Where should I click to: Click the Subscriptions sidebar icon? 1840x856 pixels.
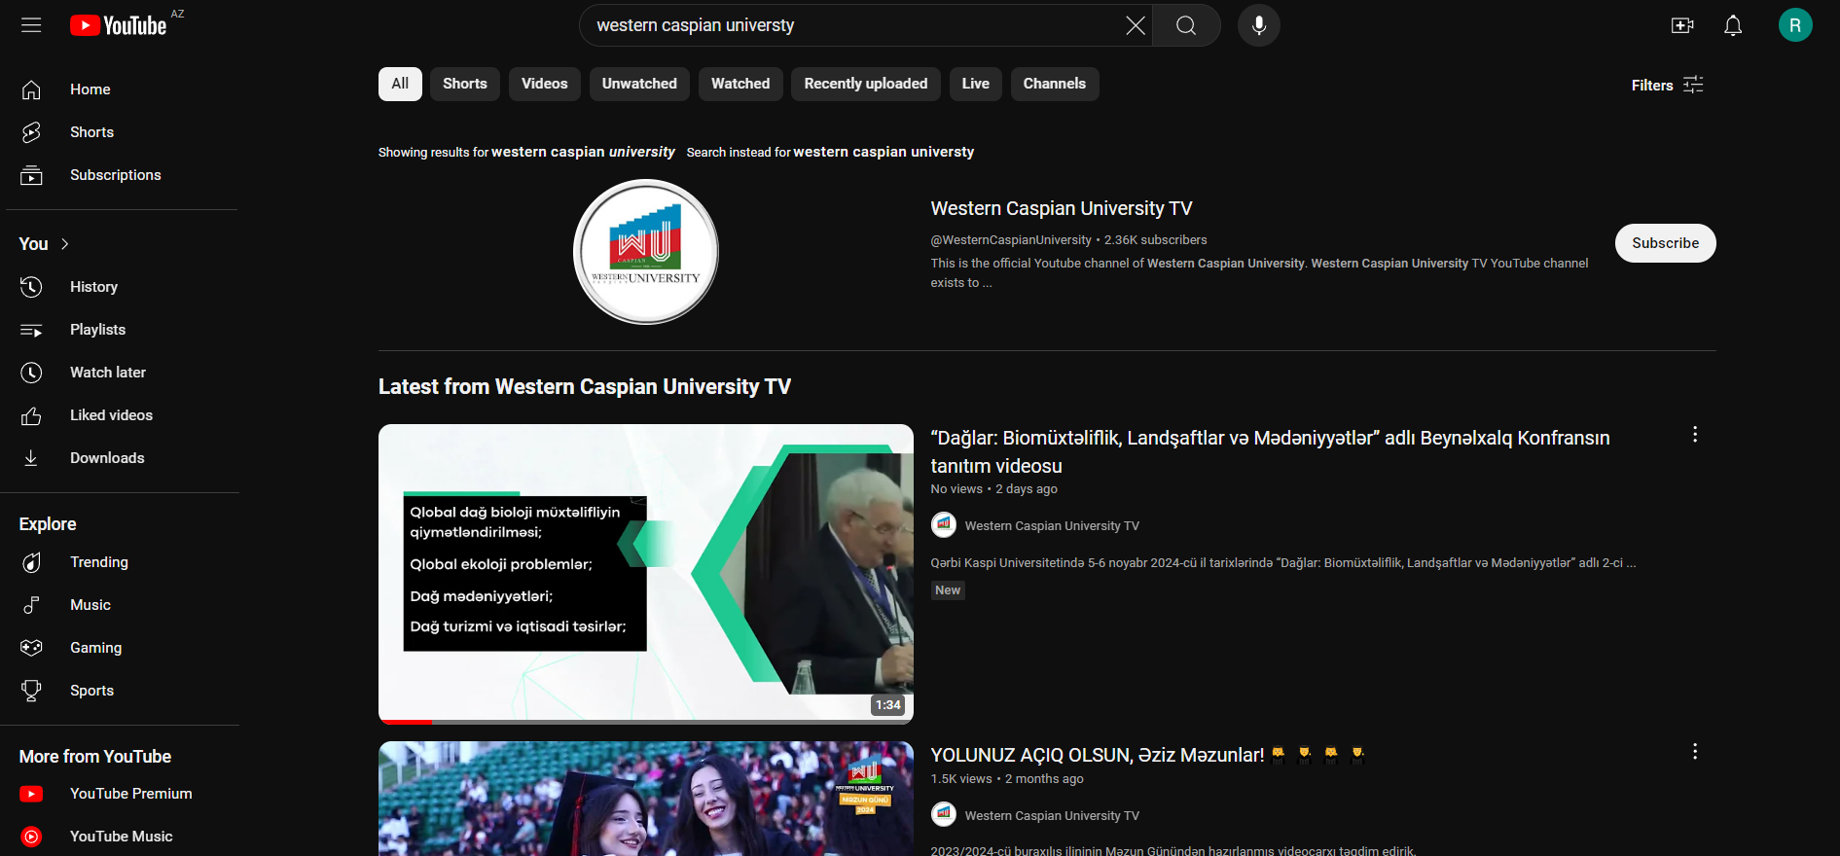click(31, 175)
